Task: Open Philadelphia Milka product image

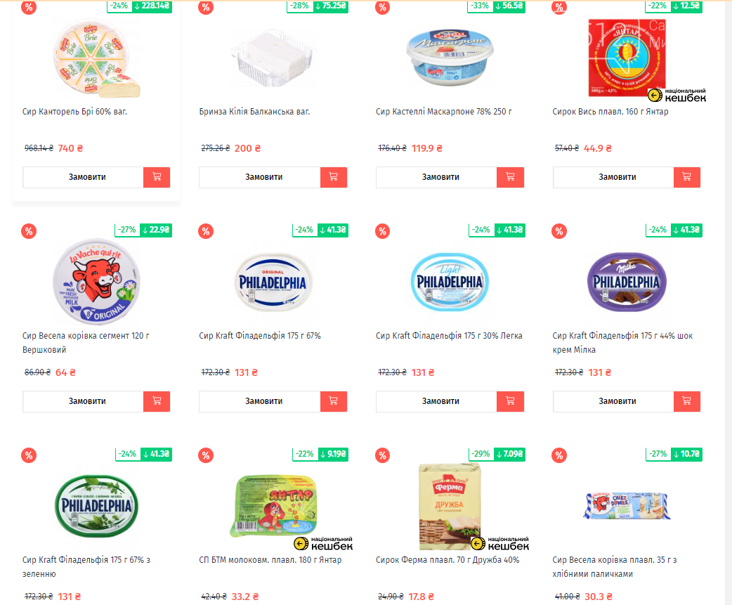Action: (x=627, y=282)
